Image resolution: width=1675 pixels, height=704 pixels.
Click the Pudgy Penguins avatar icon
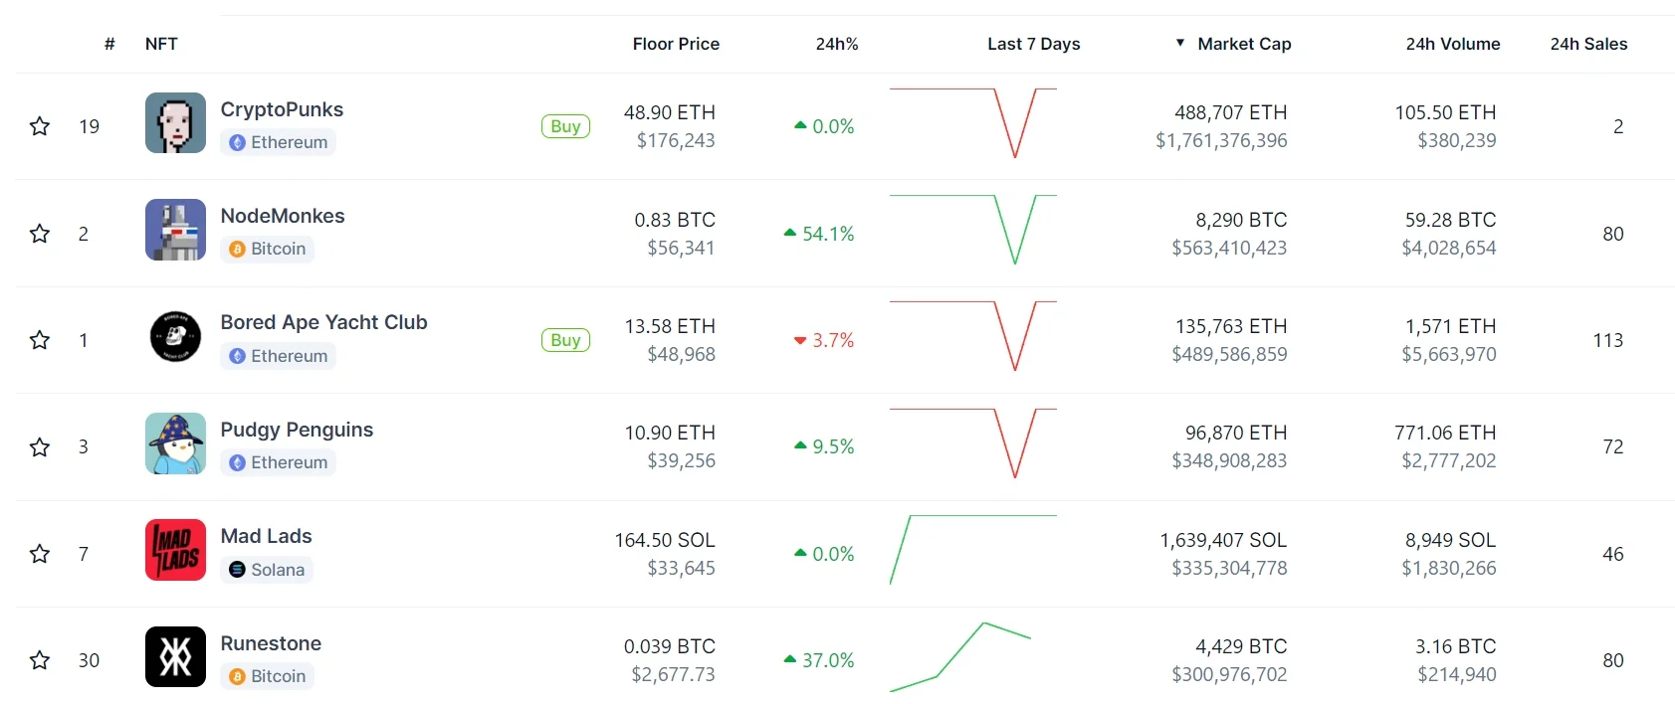pyautogui.click(x=175, y=443)
